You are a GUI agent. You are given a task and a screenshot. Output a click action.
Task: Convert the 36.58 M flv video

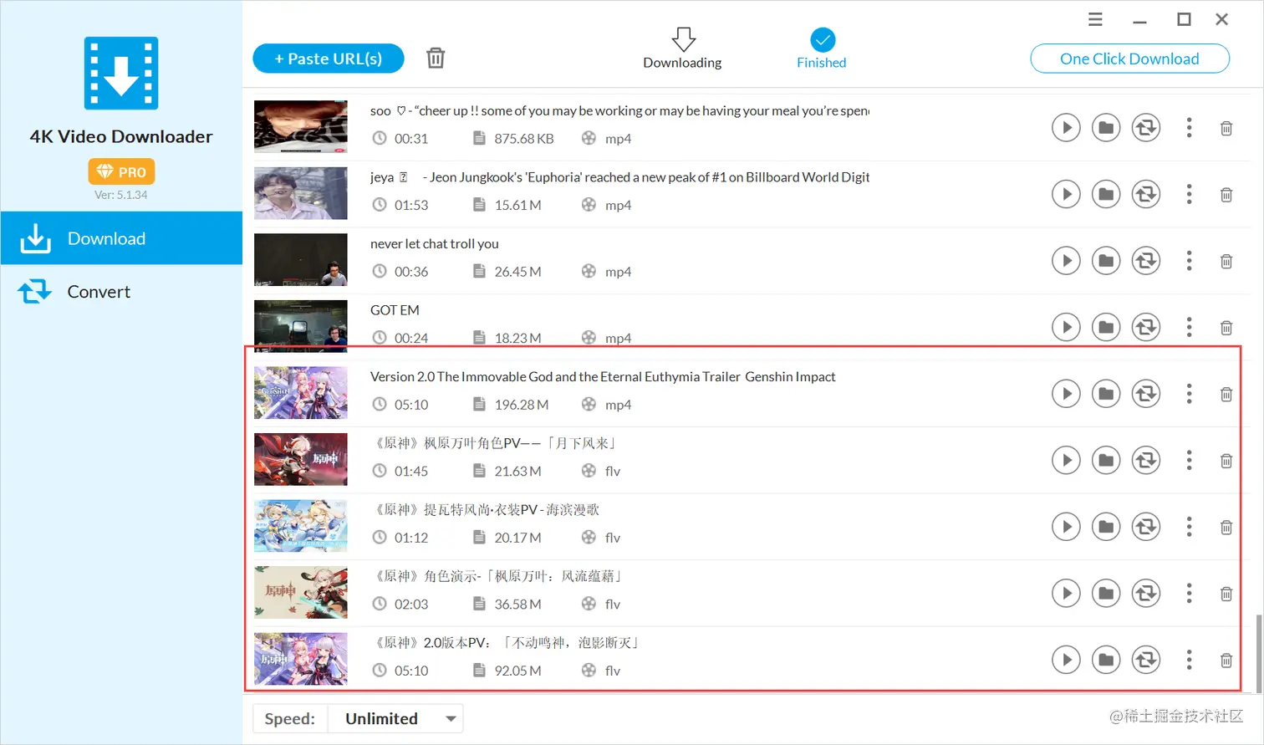pos(1146,593)
